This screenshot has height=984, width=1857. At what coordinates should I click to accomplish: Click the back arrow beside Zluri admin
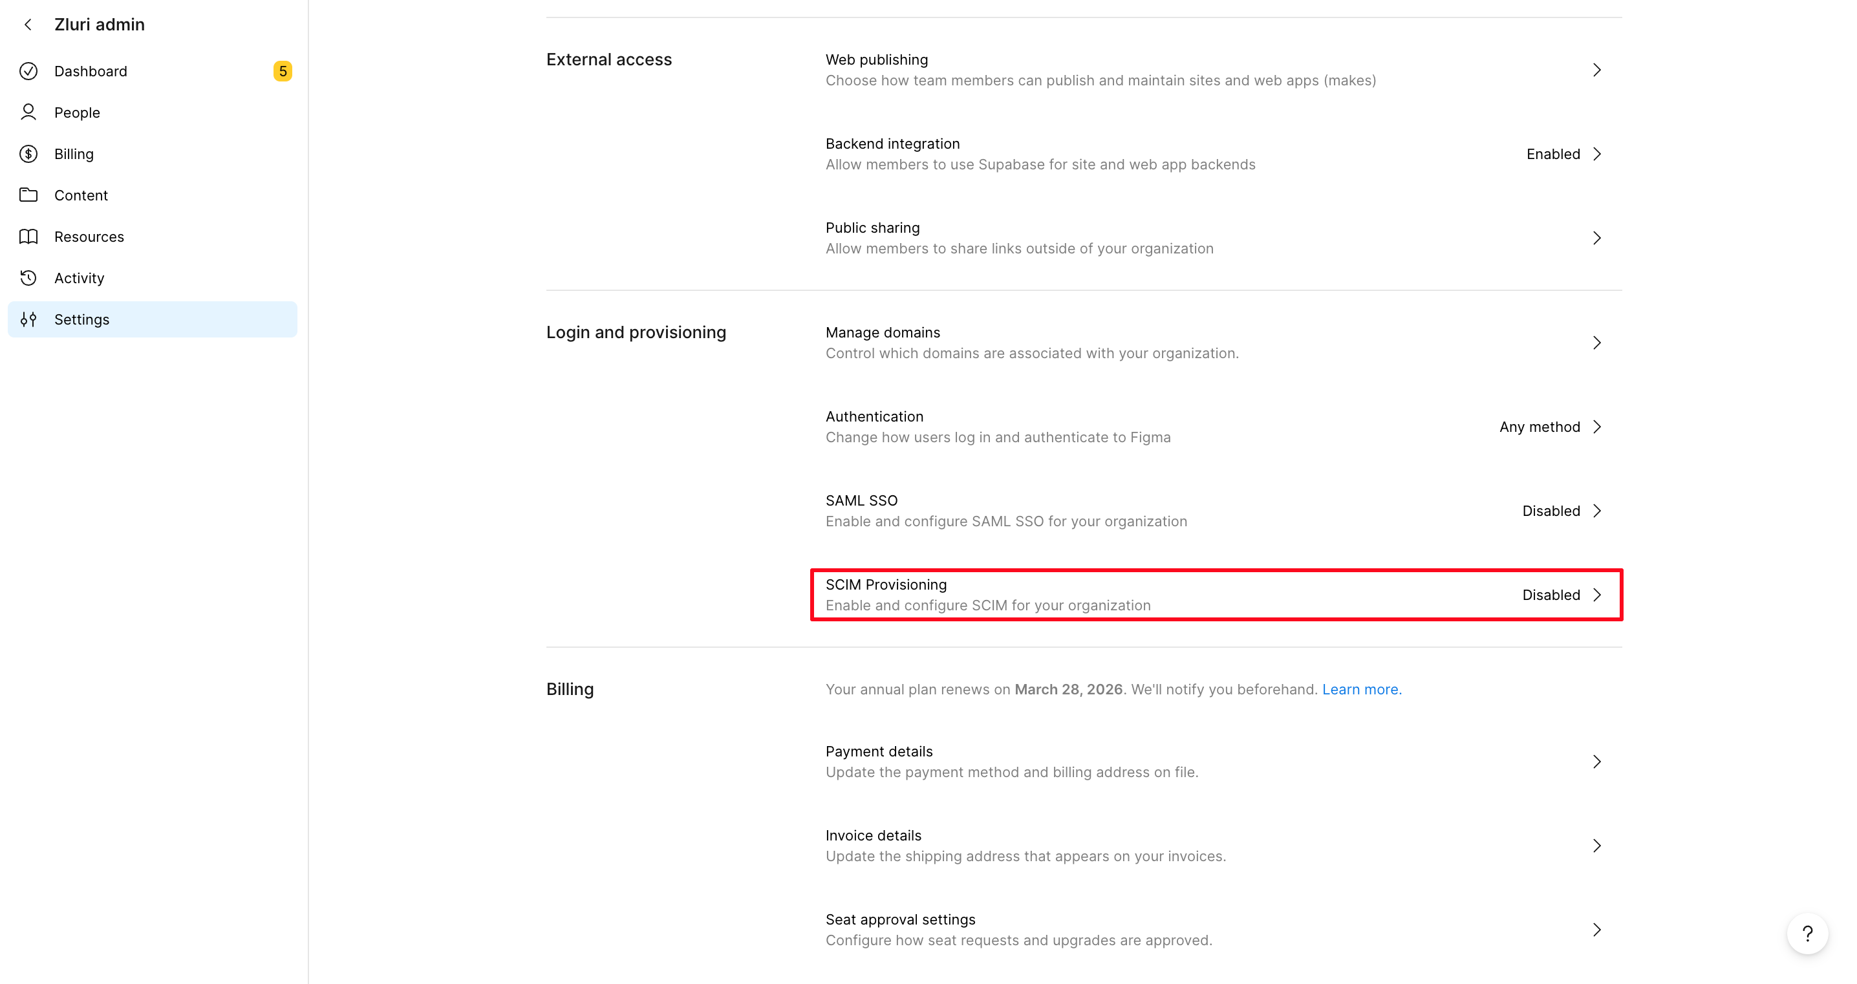click(27, 24)
